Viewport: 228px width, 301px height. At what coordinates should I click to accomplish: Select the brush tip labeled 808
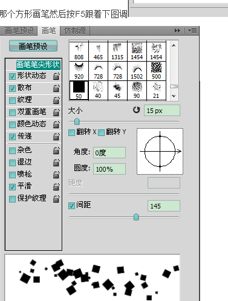(79, 51)
